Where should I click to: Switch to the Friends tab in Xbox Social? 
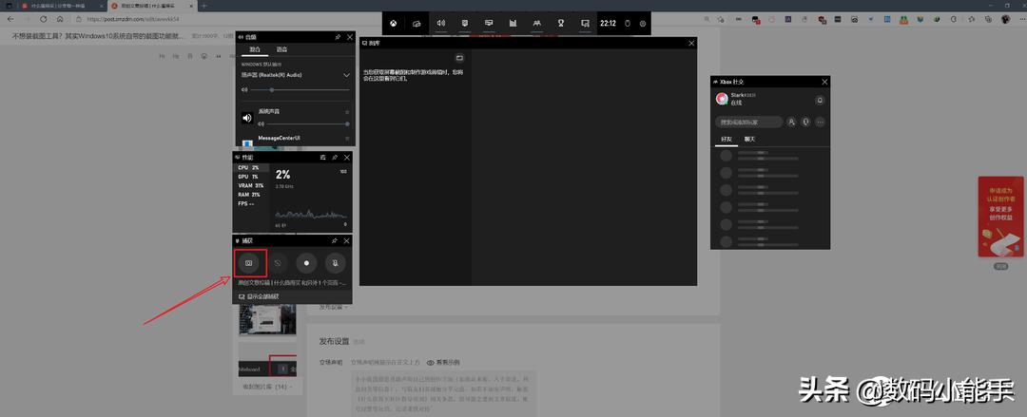[726, 140]
